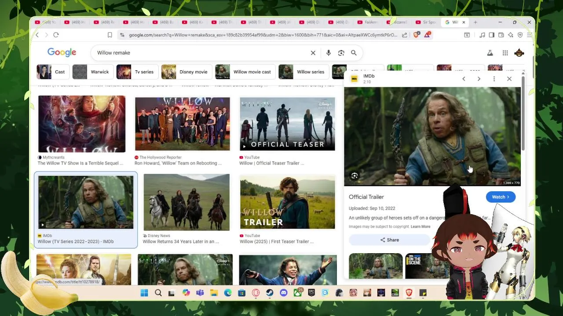Click the preview panel vertical scrollbar
The height and width of the screenshot is (316, 563).
tap(523, 114)
